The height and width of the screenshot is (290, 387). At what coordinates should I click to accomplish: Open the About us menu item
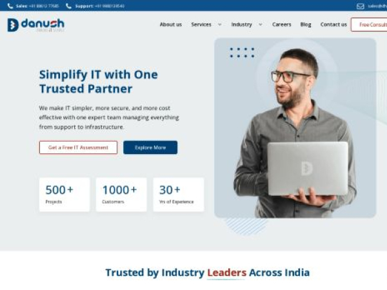coord(170,24)
